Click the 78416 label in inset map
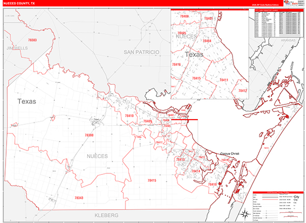Viewport: 306px width, 223px height. tap(176, 64)
